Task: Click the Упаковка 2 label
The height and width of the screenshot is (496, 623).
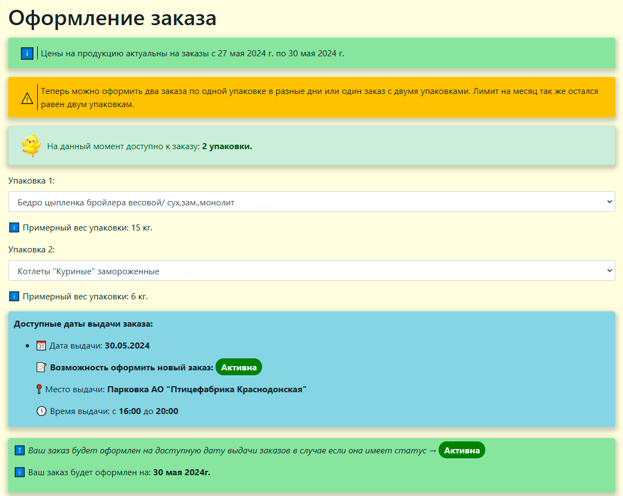Action: (32, 250)
